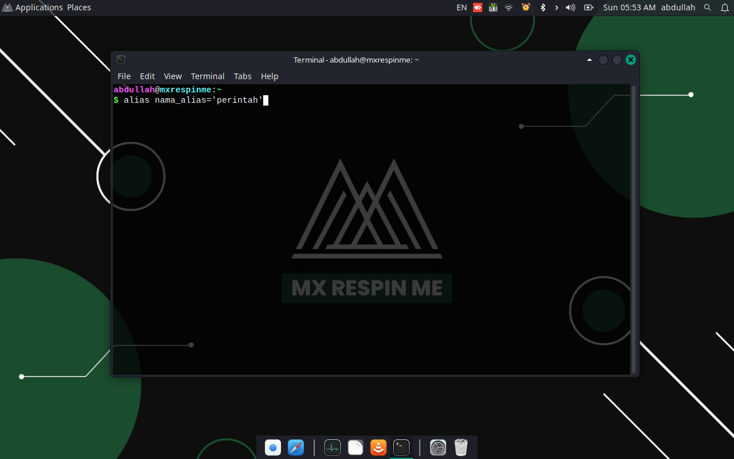Image resolution: width=734 pixels, height=459 pixels.
Task: Click the terminal vertical scrollbar
Action: [x=633, y=229]
